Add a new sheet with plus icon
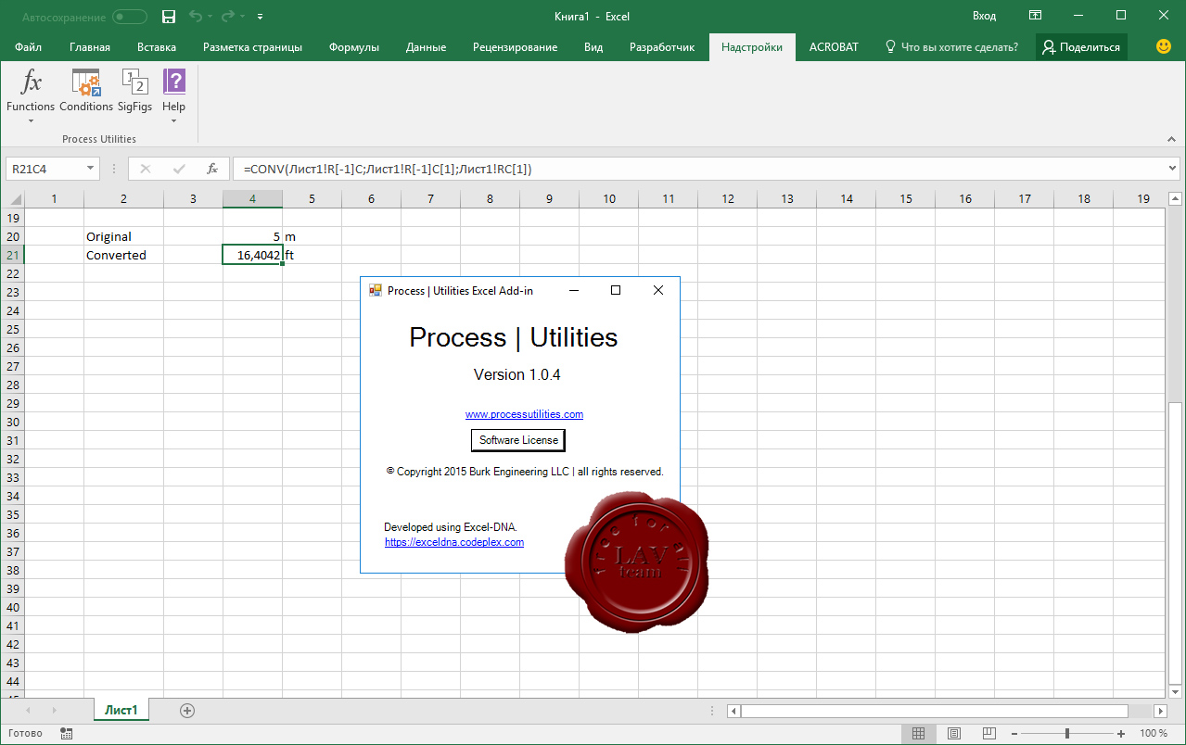The image size is (1186, 745). pos(187,710)
